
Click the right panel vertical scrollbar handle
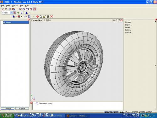tap(156, 65)
